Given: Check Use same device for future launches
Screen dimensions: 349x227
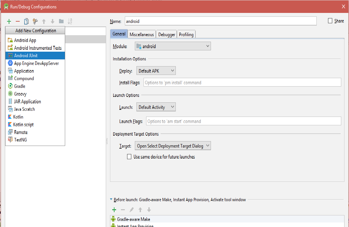Looking at the screenshot, I should point(129,157).
